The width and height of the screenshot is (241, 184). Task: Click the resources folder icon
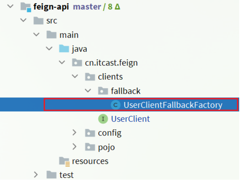click(x=64, y=161)
